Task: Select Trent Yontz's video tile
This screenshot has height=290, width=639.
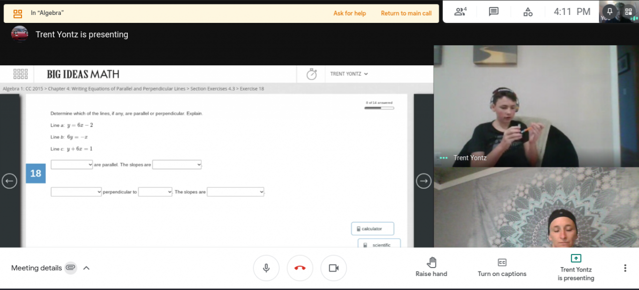Action: (536, 106)
